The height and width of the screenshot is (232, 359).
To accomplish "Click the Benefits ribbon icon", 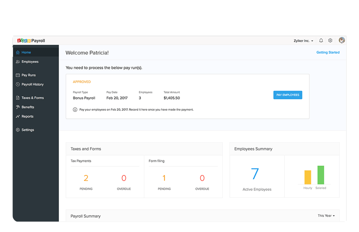I will [18, 107].
